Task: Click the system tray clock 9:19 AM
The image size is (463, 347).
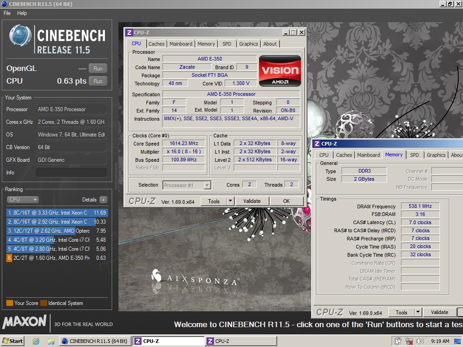Action: (x=440, y=342)
